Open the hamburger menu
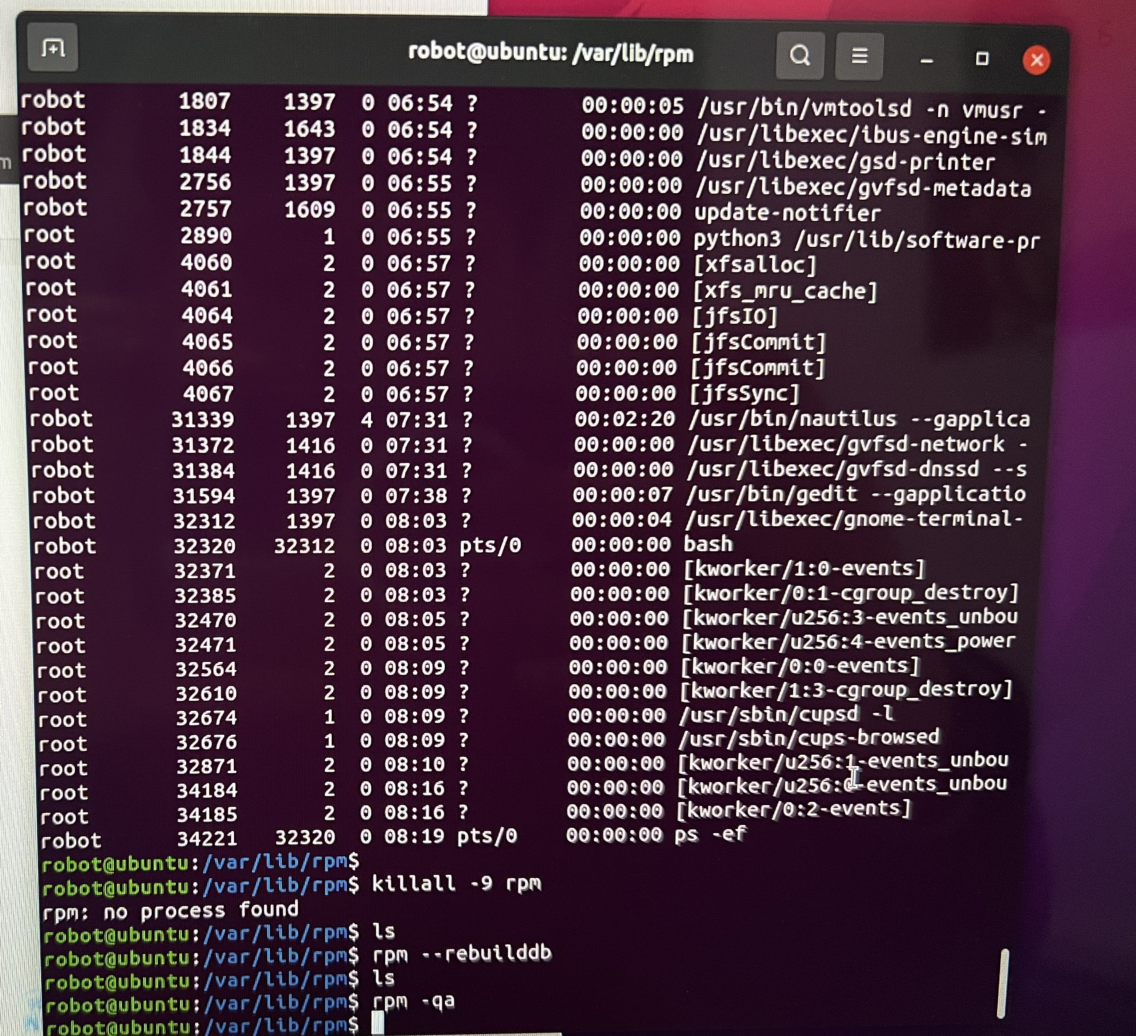Viewport: 1136px width, 1036px height. (859, 56)
